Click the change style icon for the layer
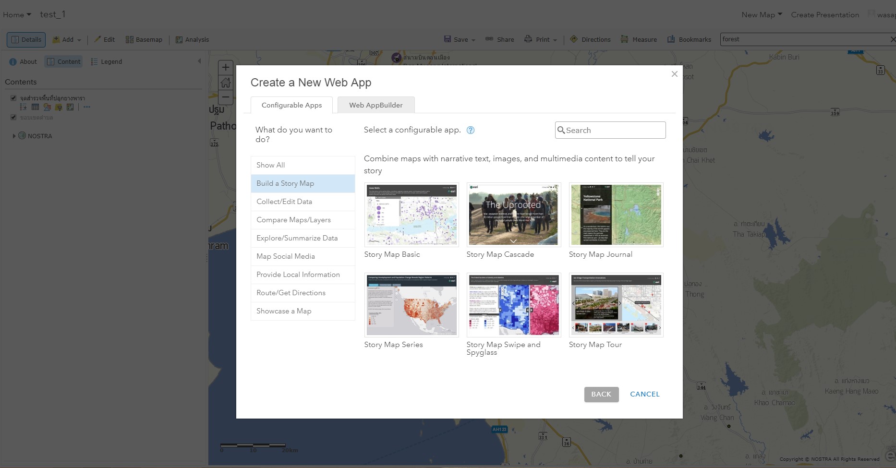The image size is (896, 468). tap(47, 107)
